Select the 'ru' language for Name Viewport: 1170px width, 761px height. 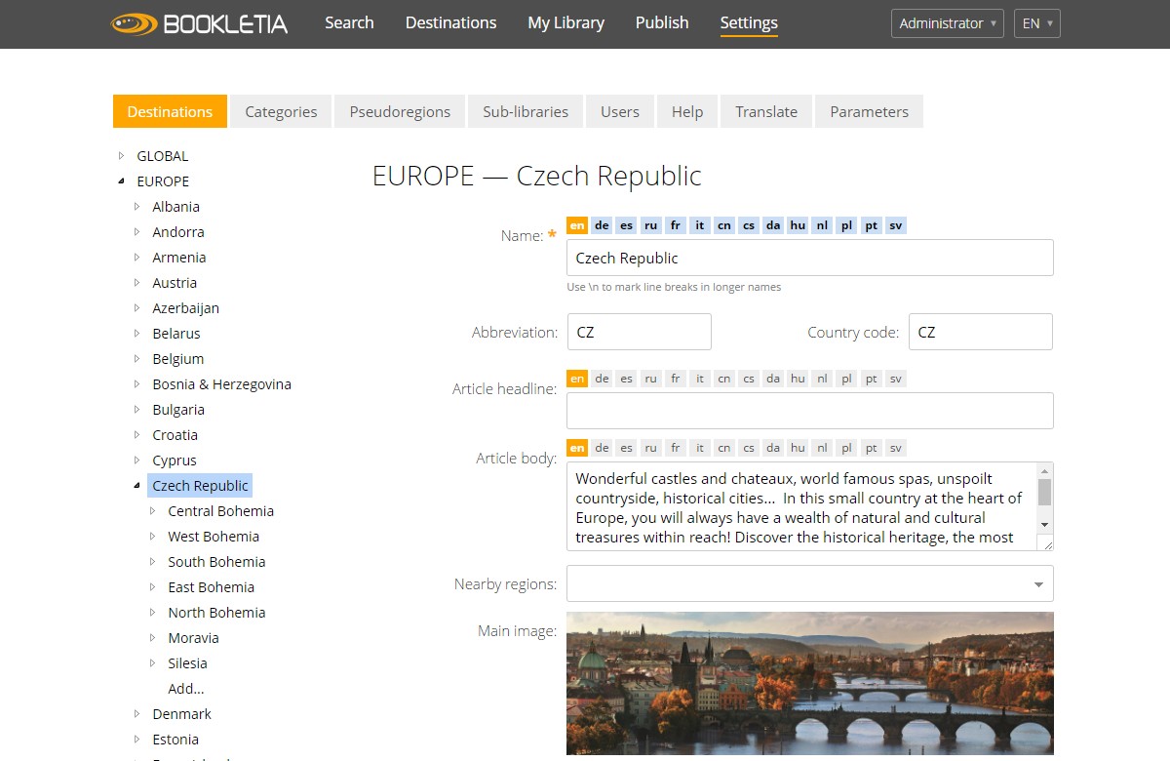click(x=650, y=225)
